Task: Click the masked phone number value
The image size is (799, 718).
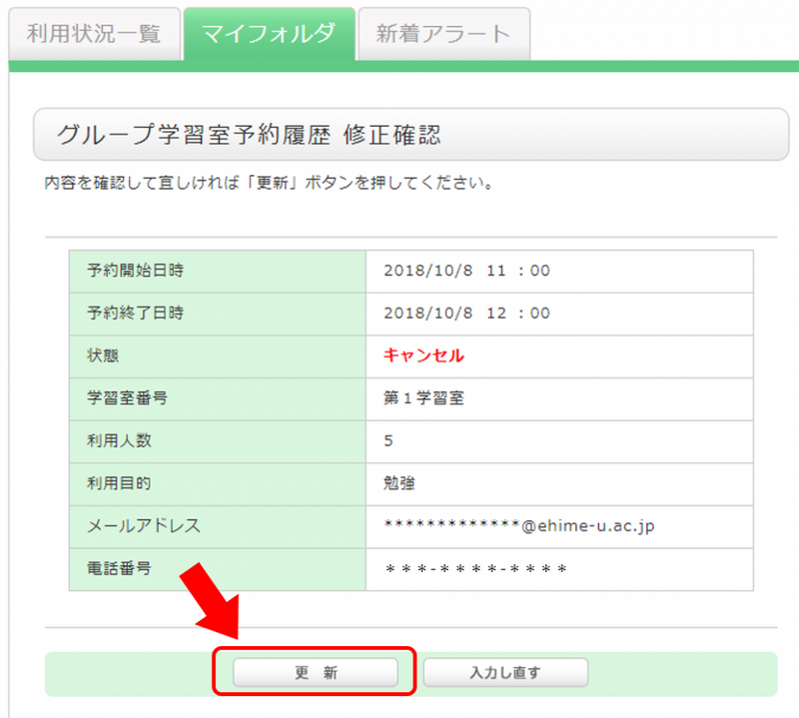Action: point(476,568)
